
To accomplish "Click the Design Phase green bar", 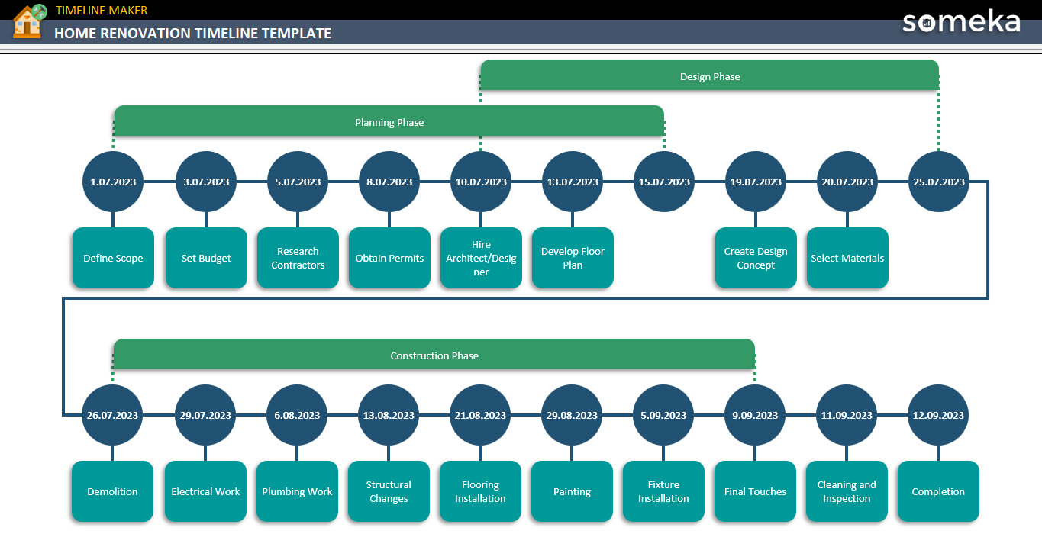I will [x=709, y=76].
